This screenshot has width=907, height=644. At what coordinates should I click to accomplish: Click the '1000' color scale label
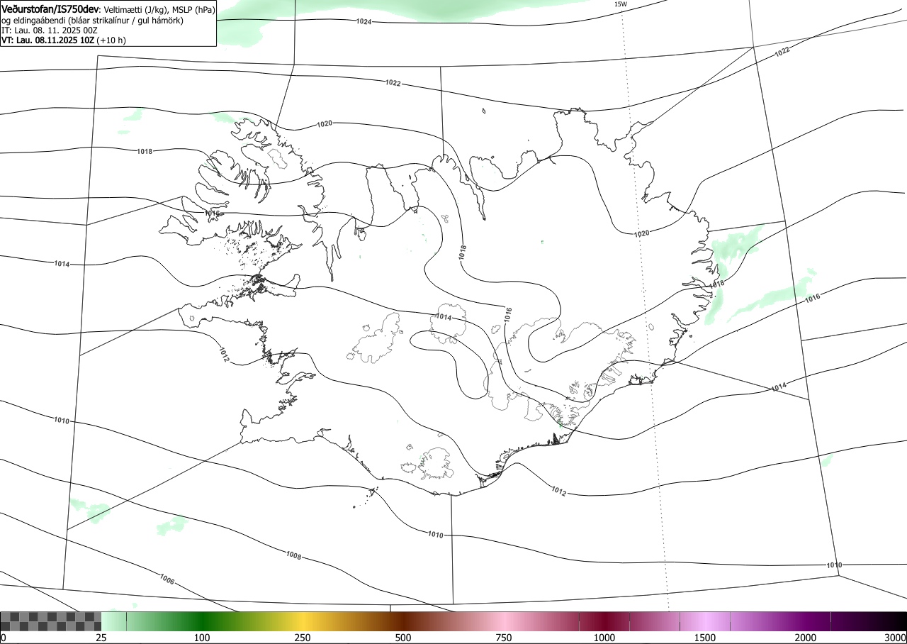[604, 638]
